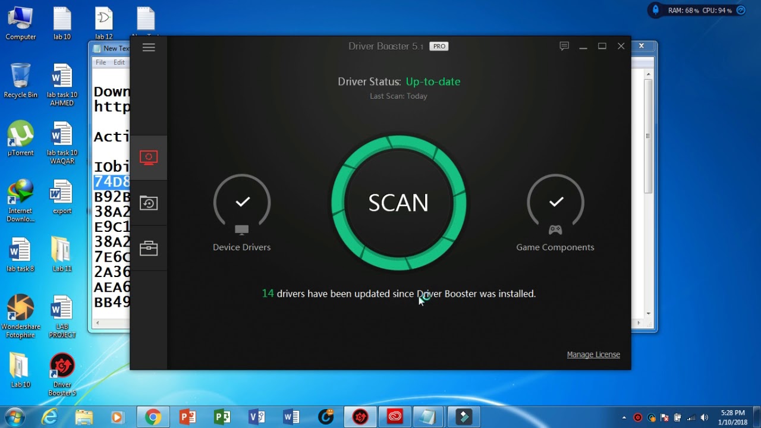Open PowerPoint from the taskbar

pos(188,417)
